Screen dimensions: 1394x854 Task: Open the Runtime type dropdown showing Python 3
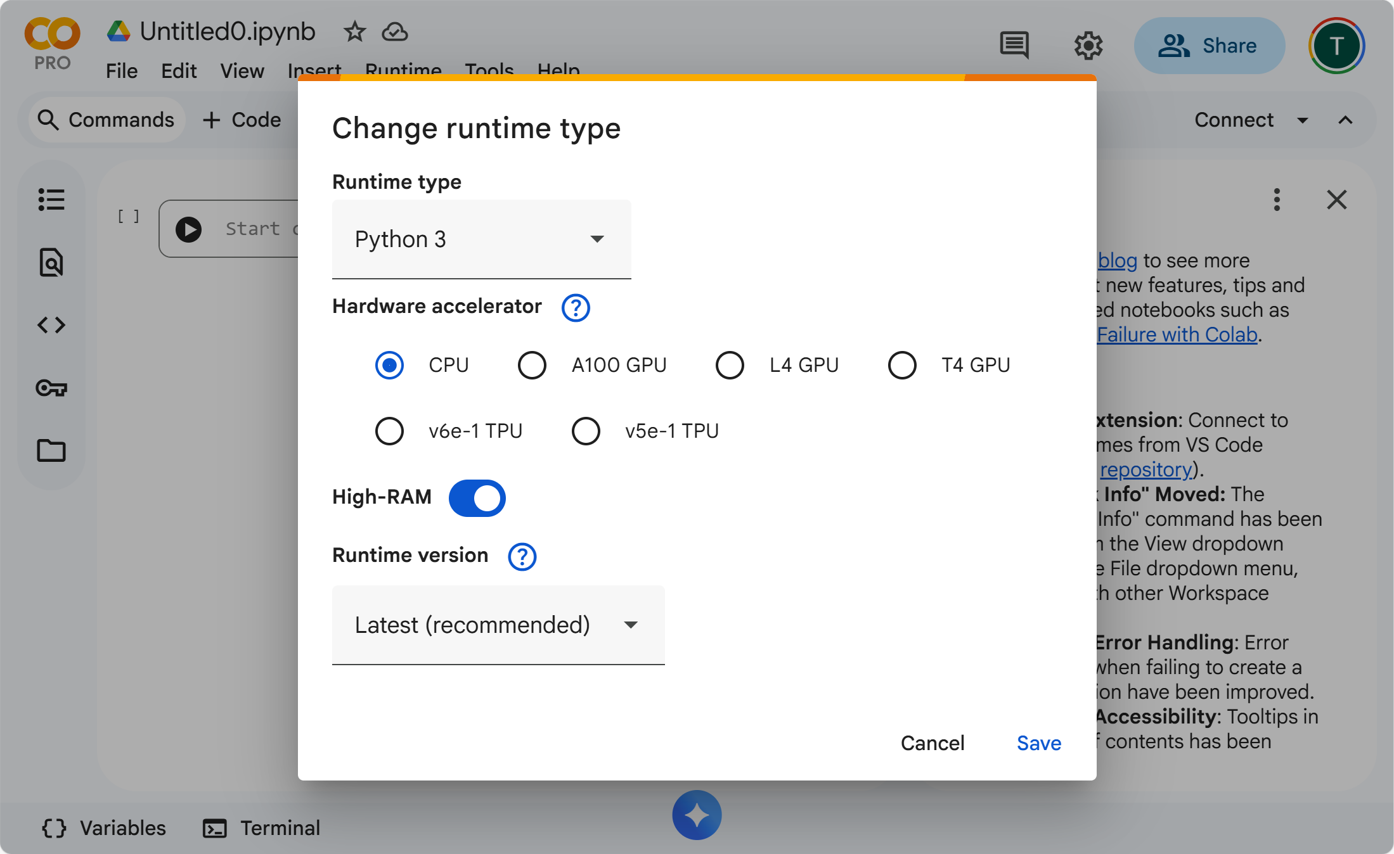481,239
